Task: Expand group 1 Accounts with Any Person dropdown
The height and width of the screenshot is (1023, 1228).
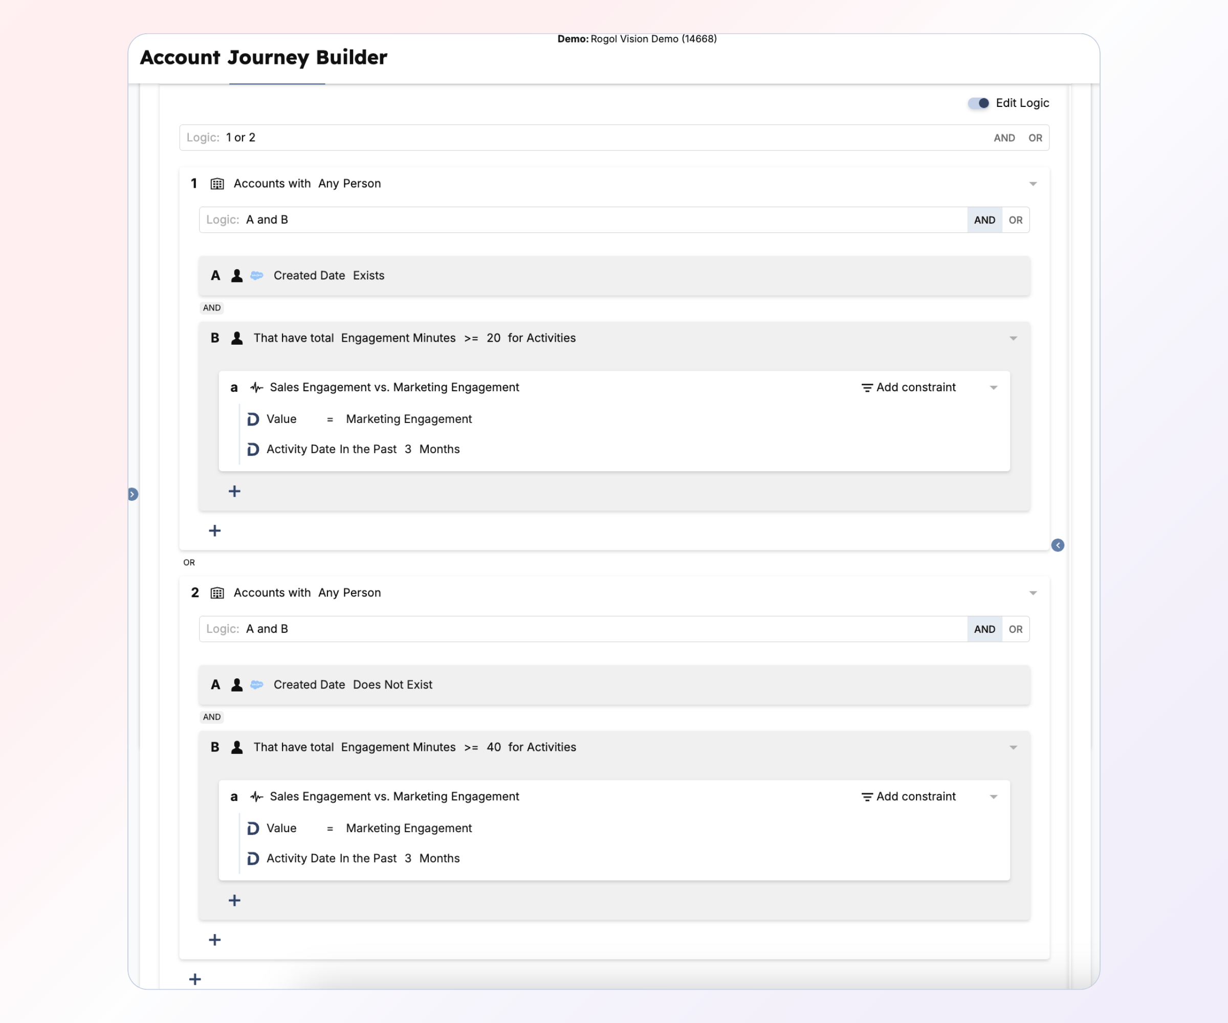Action: point(1033,184)
